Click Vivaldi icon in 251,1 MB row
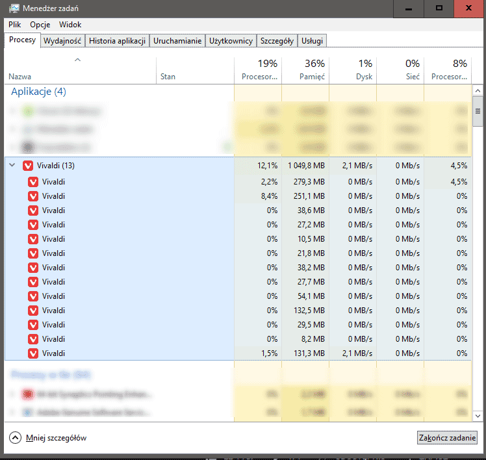Image resolution: width=486 pixels, height=460 pixels. click(33, 196)
